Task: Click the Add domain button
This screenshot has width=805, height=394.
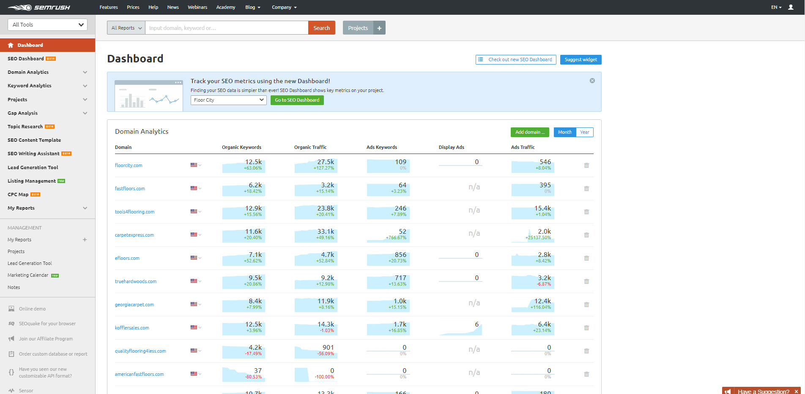Action: click(530, 132)
